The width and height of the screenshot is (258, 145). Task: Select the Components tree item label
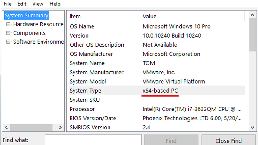point(29,33)
